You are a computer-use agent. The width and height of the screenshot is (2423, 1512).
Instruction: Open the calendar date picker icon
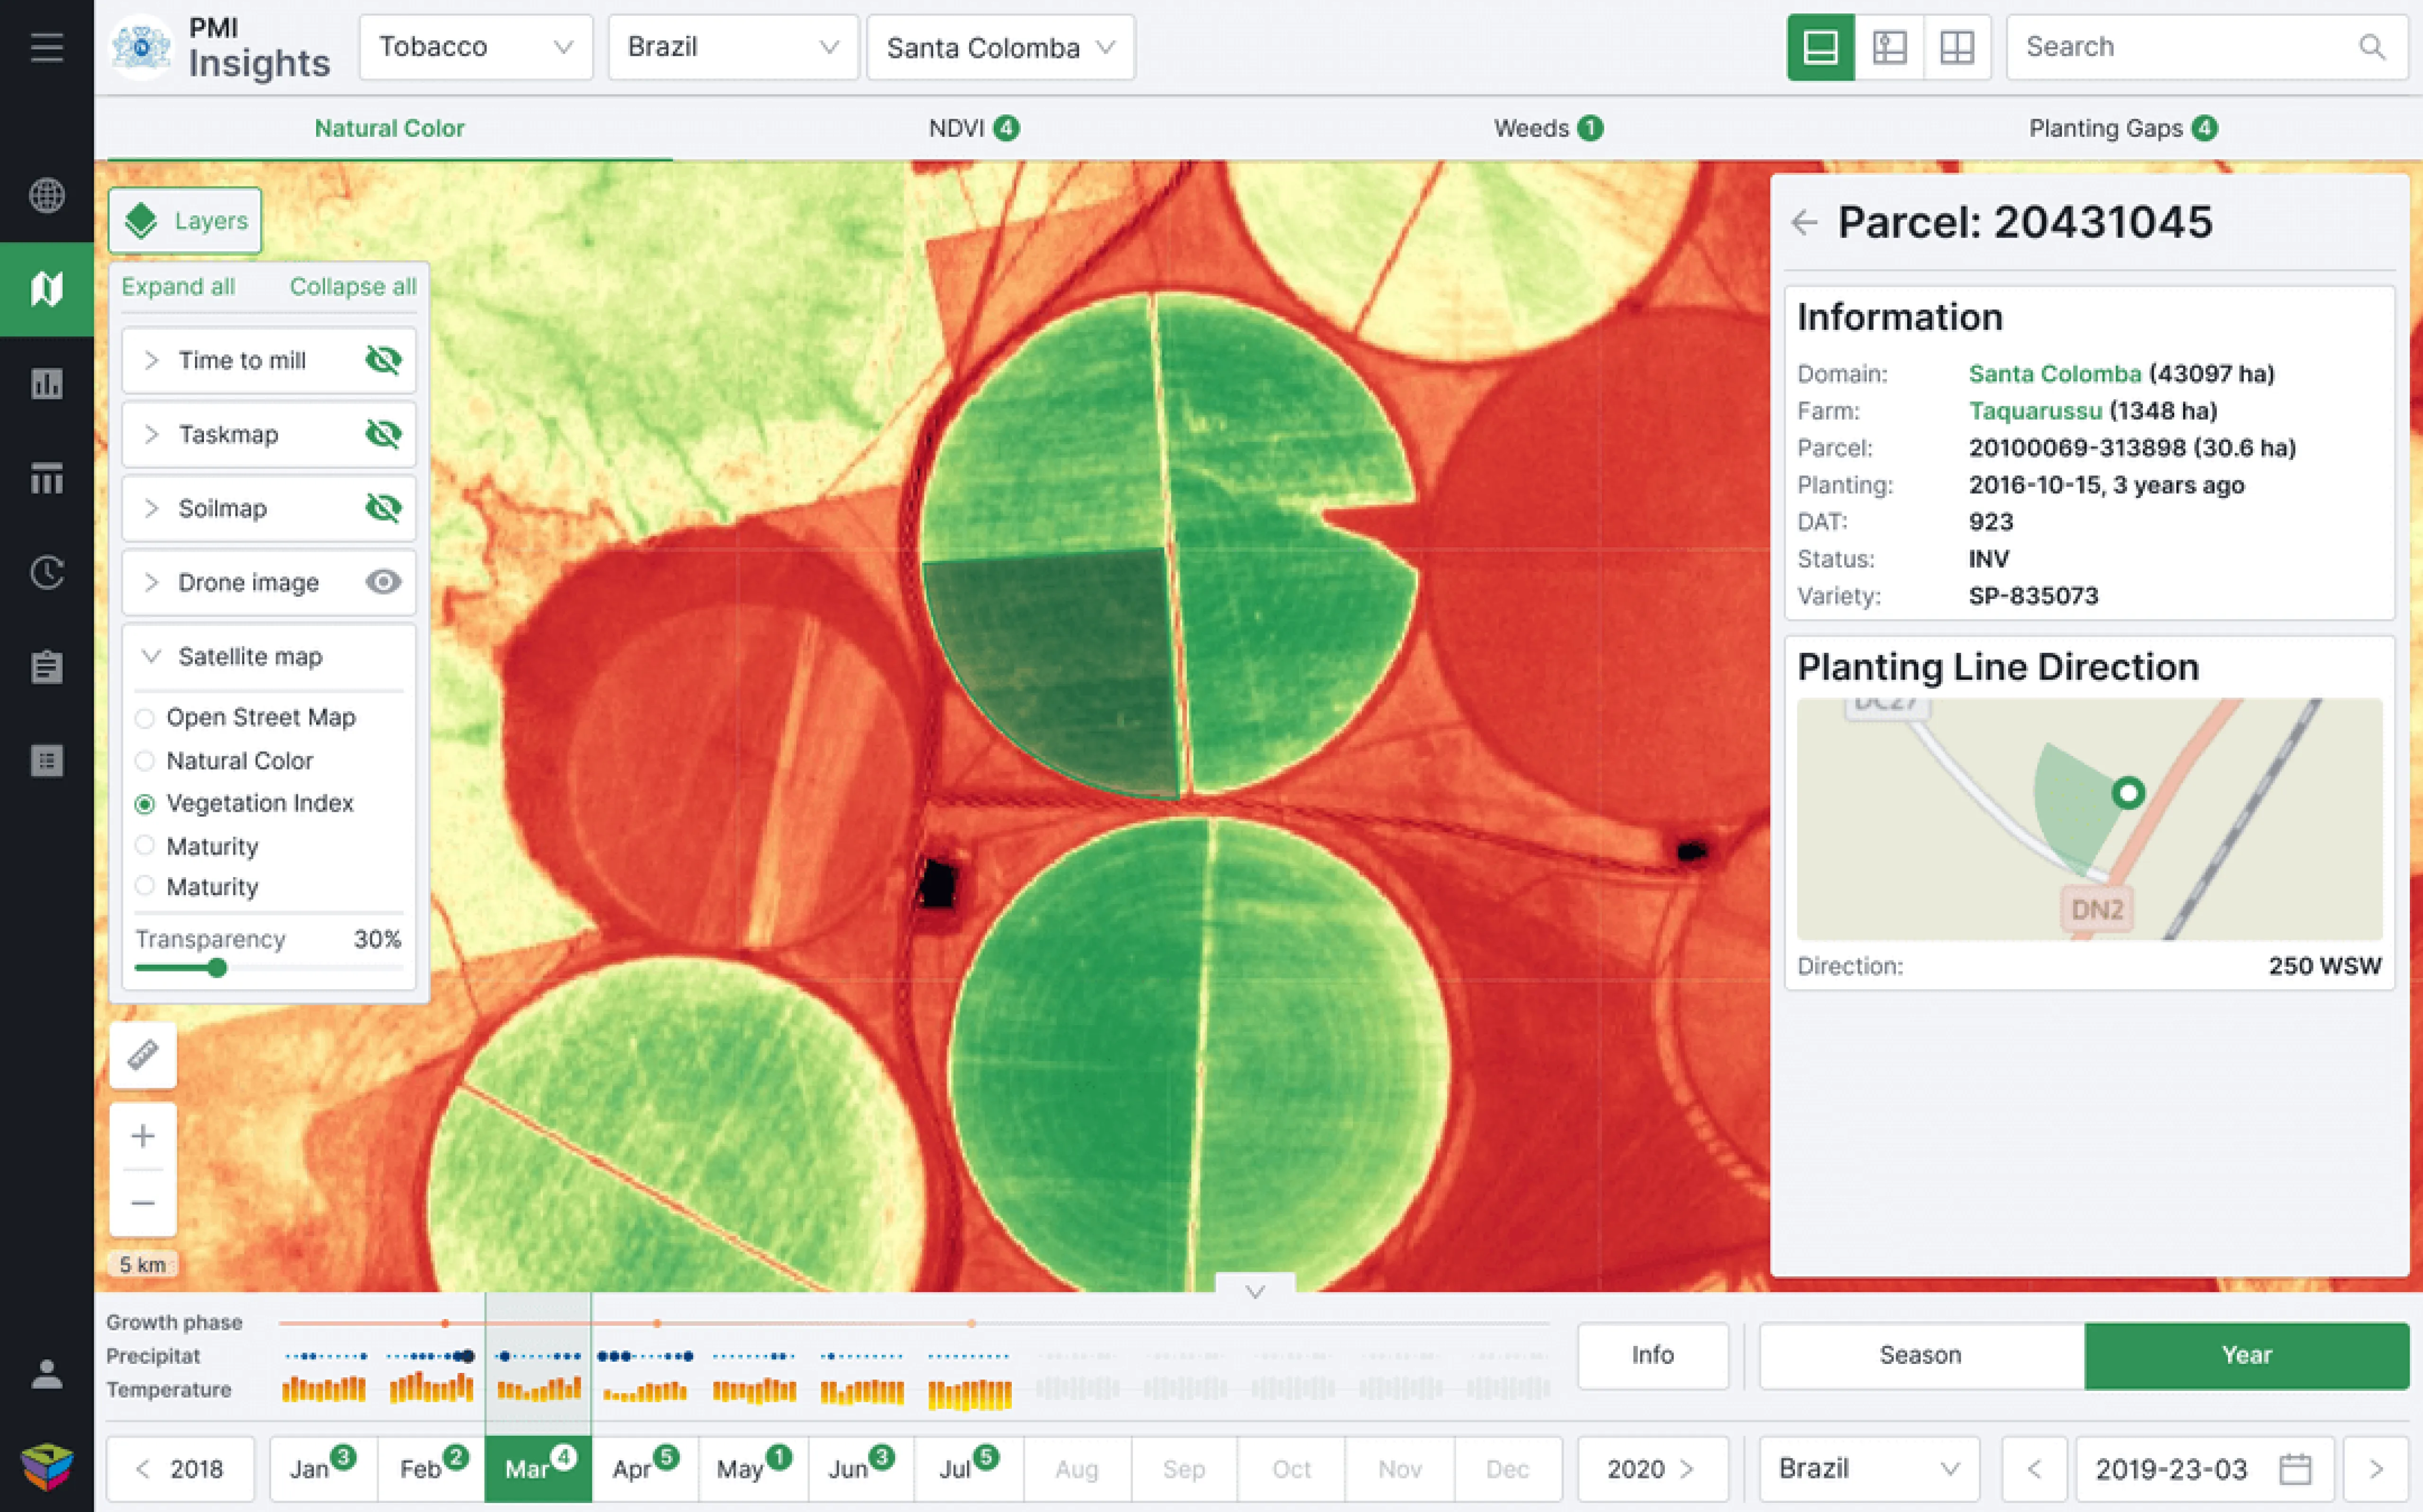click(2295, 1469)
